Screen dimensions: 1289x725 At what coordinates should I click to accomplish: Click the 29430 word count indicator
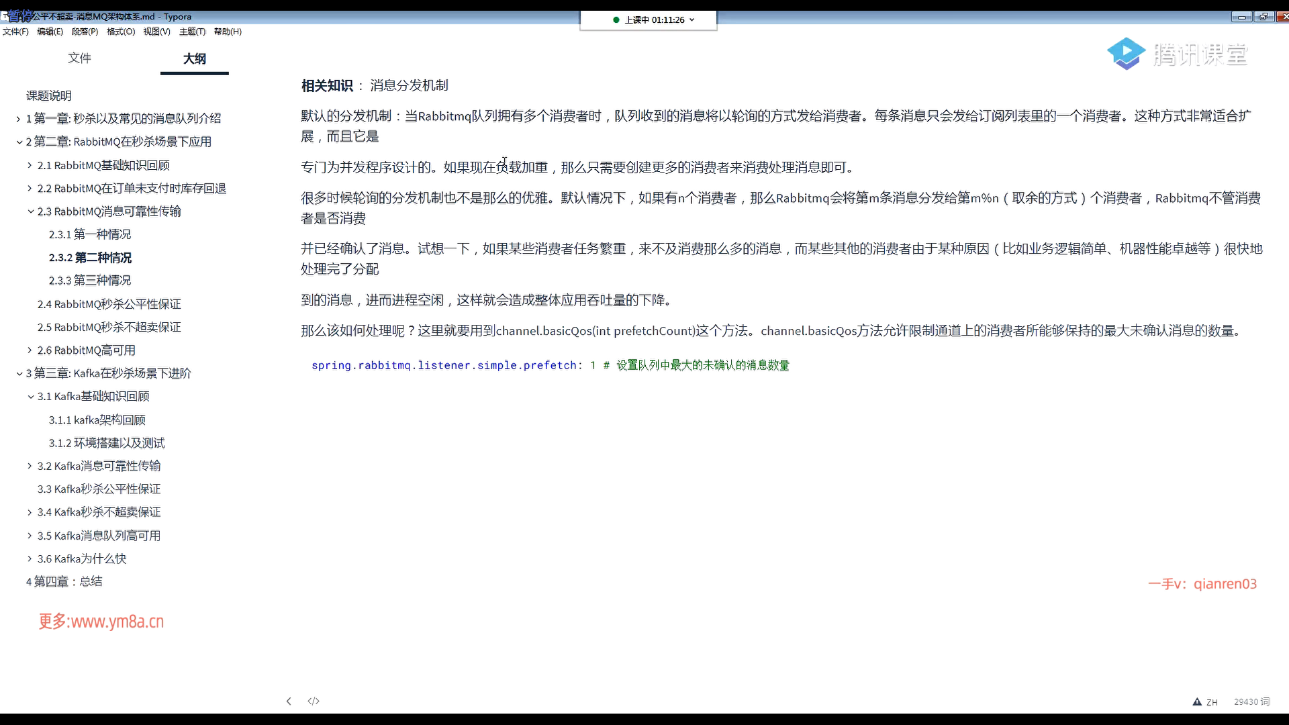click(1251, 702)
